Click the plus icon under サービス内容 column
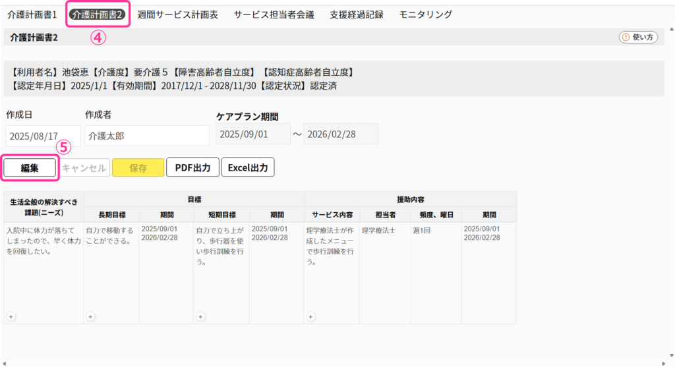Image resolution: width=675 pixels, height=367 pixels. click(x=310, y=317)
